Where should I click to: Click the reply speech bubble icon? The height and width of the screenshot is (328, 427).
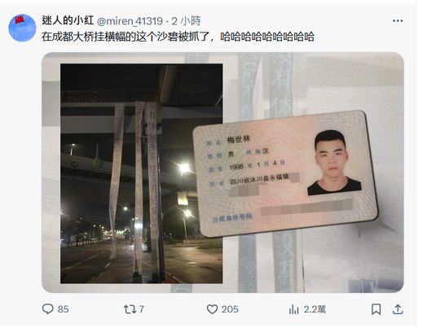tap(47, 309)
